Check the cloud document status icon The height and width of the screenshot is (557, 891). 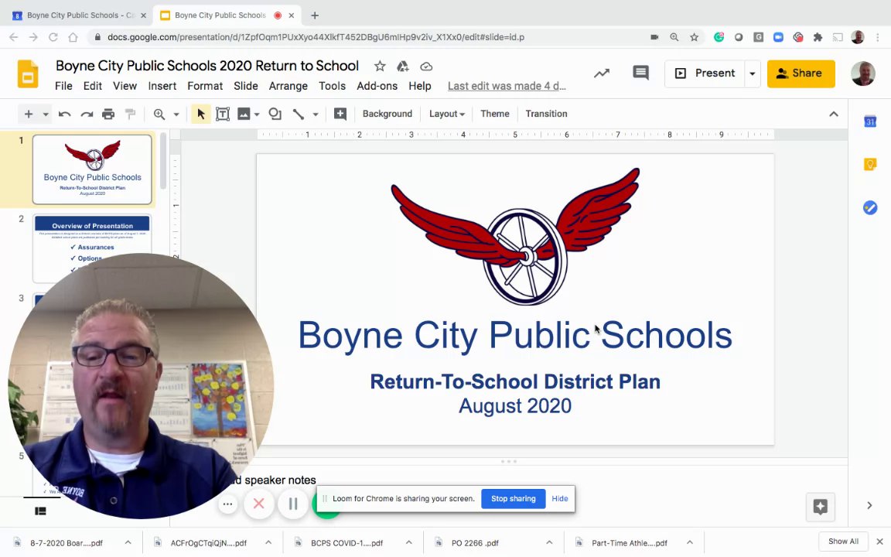pos(426,67)
